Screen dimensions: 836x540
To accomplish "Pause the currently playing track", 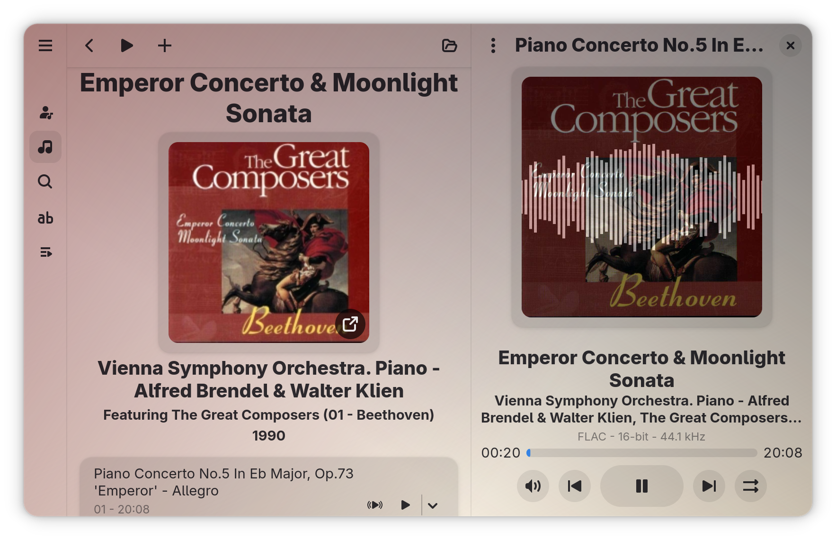I will pyautogui.click(x=641, y=486).
